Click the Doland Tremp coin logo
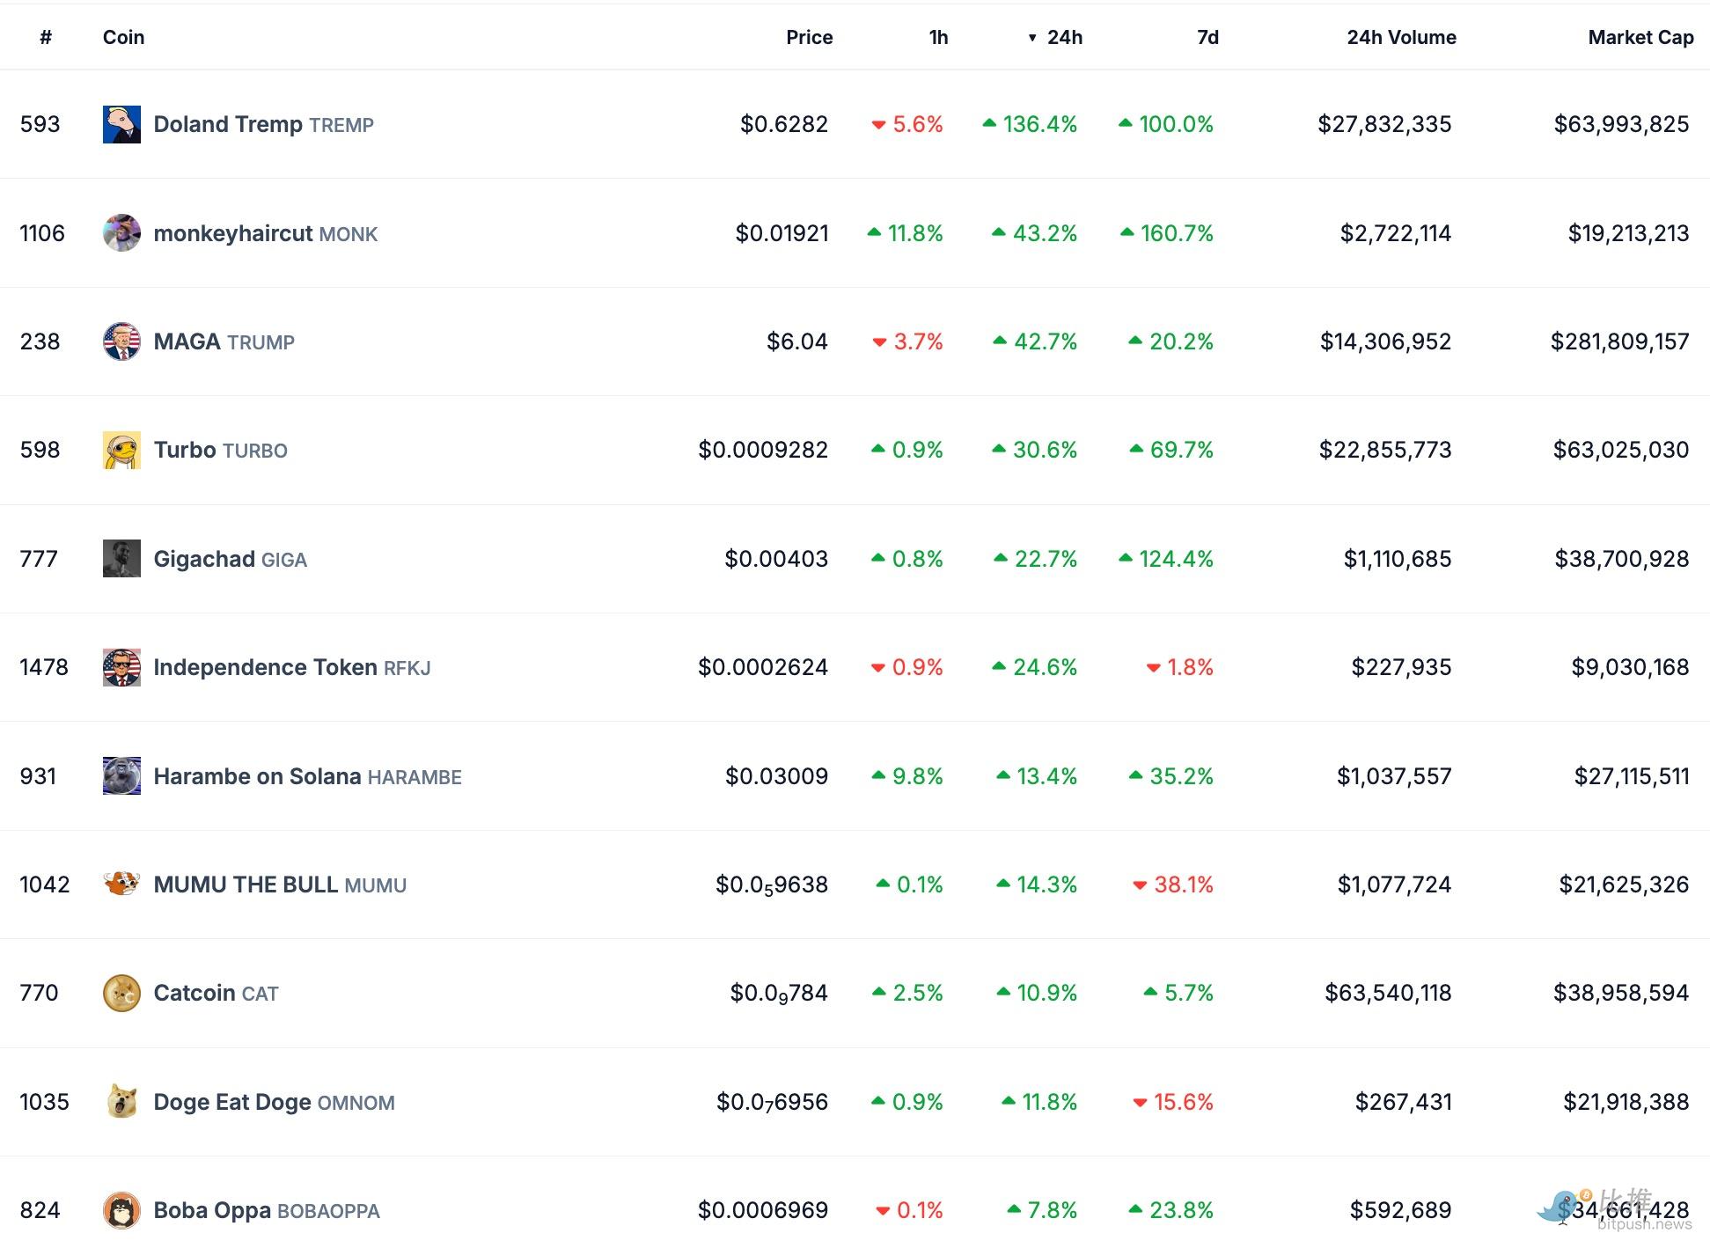1710x1248 pixels. click(x=121, y=124)
